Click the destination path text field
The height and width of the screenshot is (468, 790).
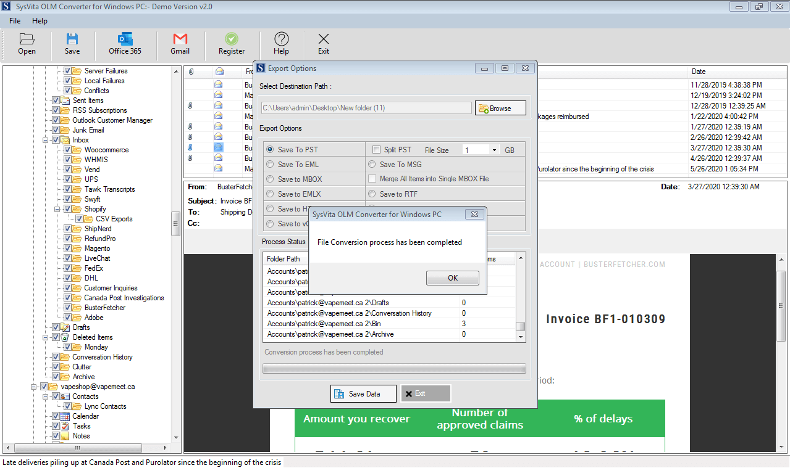tap(366, 108)
